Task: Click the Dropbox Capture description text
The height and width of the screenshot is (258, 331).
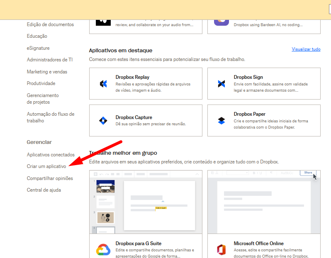Action: pos(151,124)
